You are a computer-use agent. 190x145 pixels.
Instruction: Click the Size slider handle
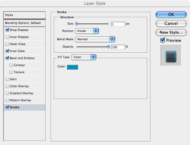click(77, 24)
